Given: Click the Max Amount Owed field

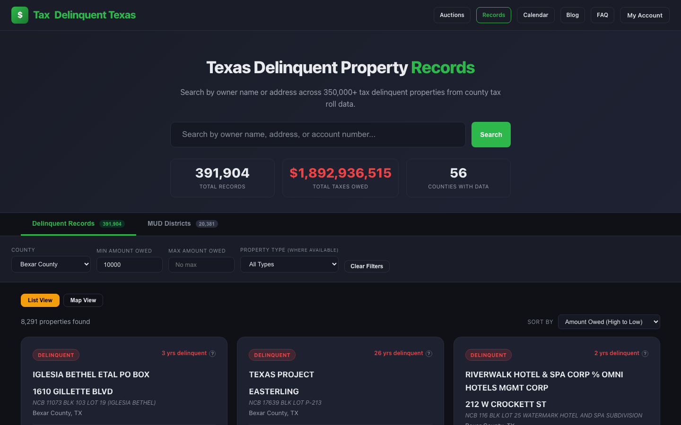Looking at the screenshot, I should click(x=201, y=265).
